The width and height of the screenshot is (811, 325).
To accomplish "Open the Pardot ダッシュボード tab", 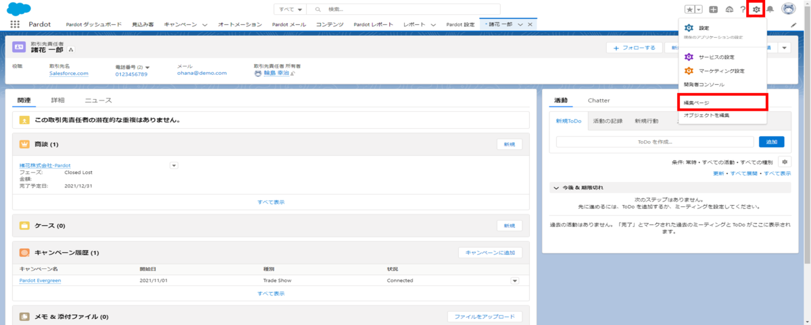I will coord(93,24).
